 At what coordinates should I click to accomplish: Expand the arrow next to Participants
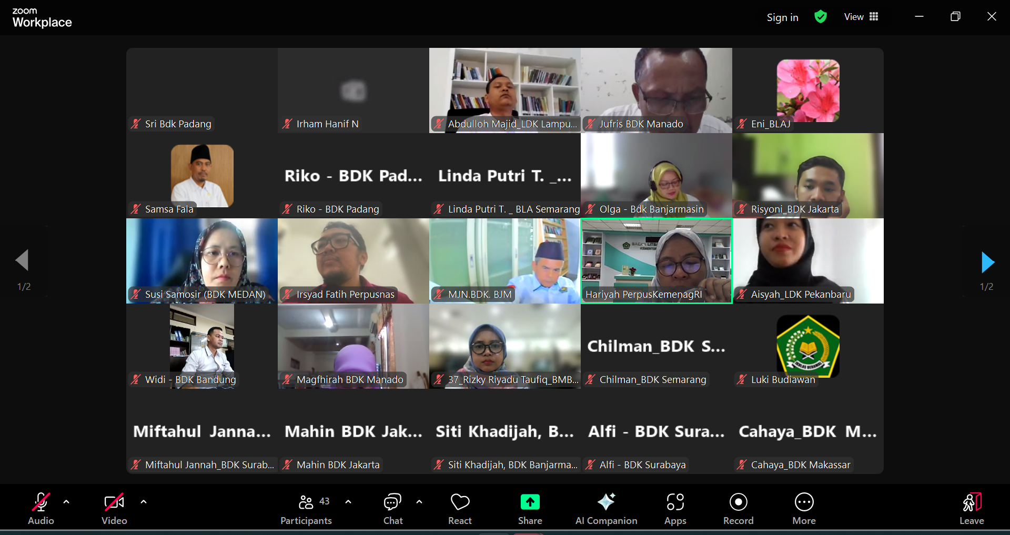(x=348, y=502)
